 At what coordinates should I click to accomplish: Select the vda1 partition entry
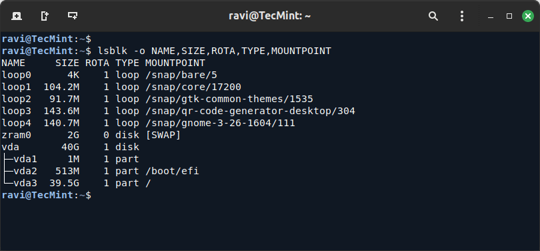pos(25,160)
